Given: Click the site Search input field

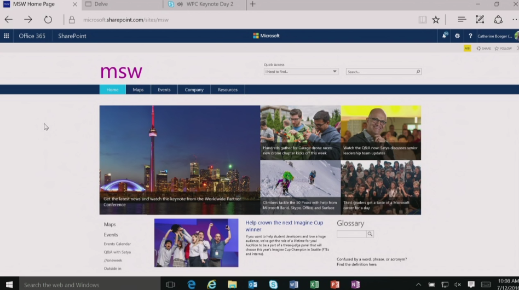Looking at the screenshot, I should tap(380, 72).
